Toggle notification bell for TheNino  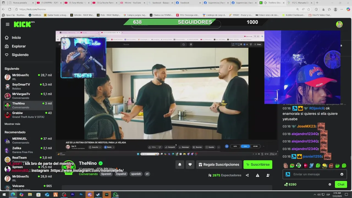pyautogui.click(x=180, y=164)
